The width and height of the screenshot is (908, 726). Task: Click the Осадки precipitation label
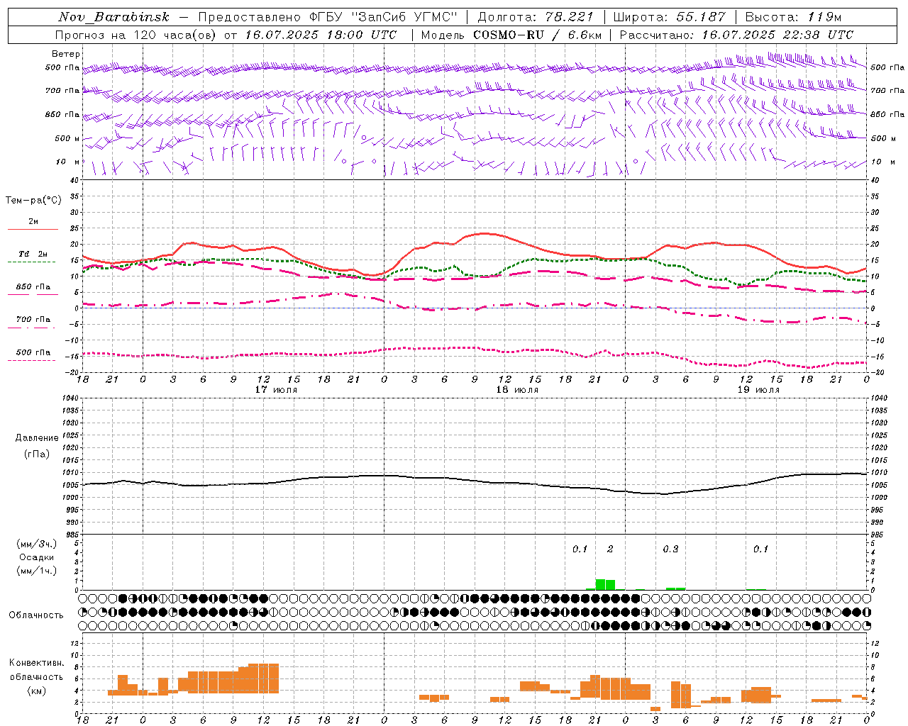click(37, 557)
